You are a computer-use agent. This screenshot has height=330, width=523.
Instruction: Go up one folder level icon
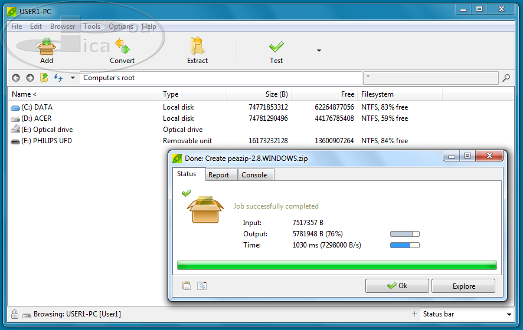pos(44,78)
